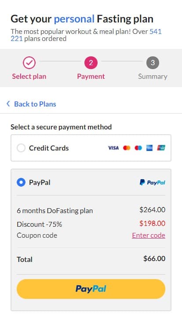Choose the Credit Cards payment label
This screenshot has width=182, height=324.
pos(49,148)
